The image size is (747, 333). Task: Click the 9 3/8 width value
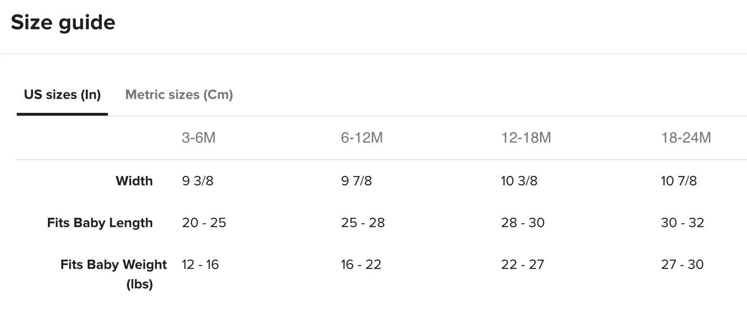[x=198, y=181]
